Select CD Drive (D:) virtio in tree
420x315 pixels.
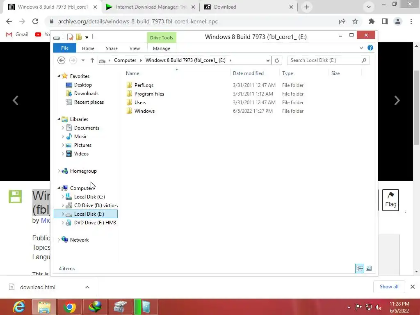(x=96, y=205)
